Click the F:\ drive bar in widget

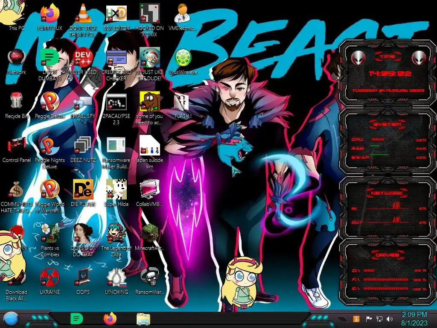point(386,279)
